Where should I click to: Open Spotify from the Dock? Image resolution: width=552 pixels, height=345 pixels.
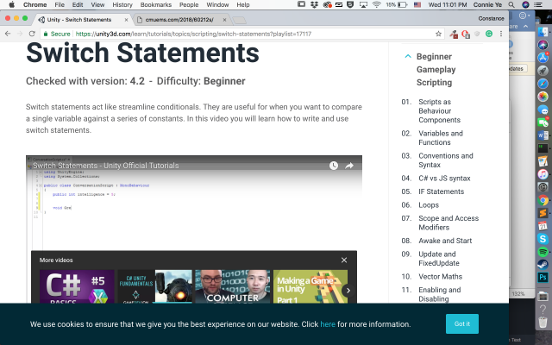[x=543, y=252]
